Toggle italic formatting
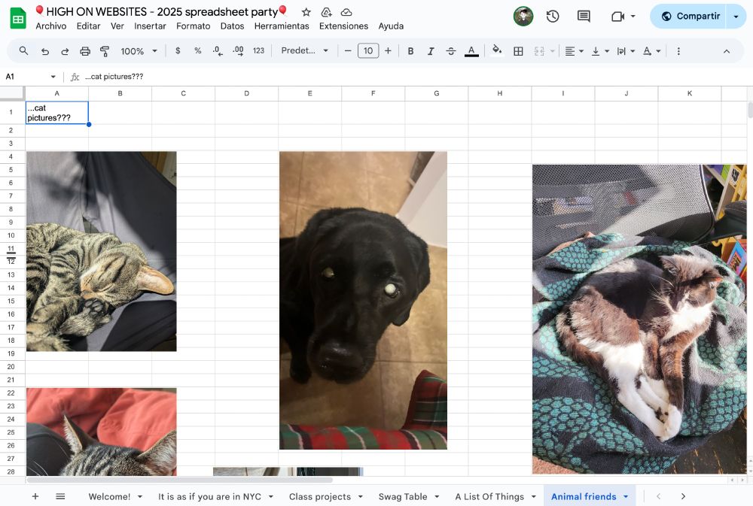The image size is (753, 506). [431, 51]
